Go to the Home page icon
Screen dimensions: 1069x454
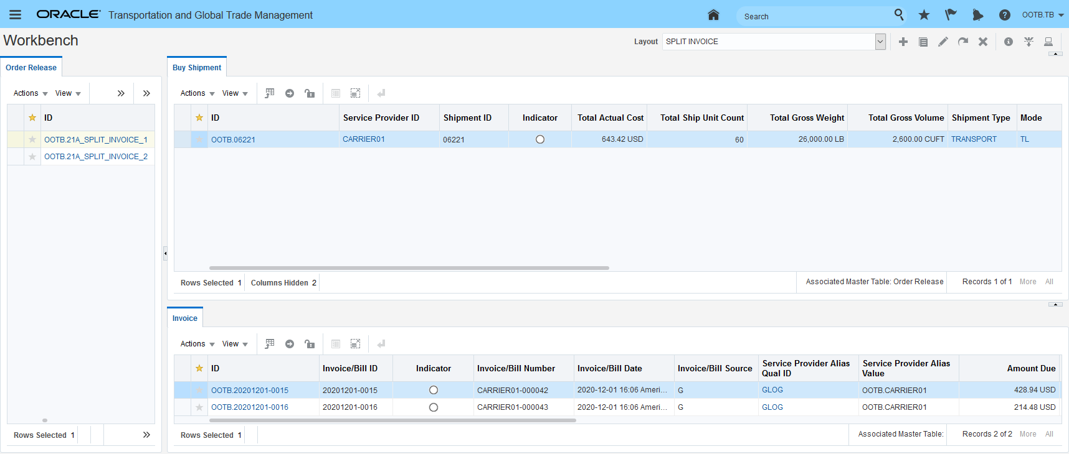(x=713, y=15)
